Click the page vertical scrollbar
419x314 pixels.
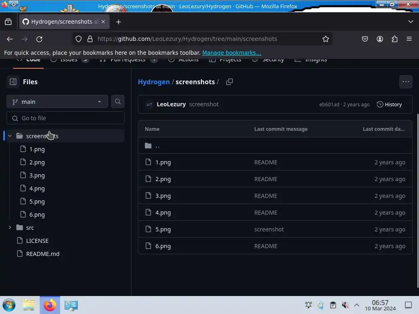pos(417,200)
